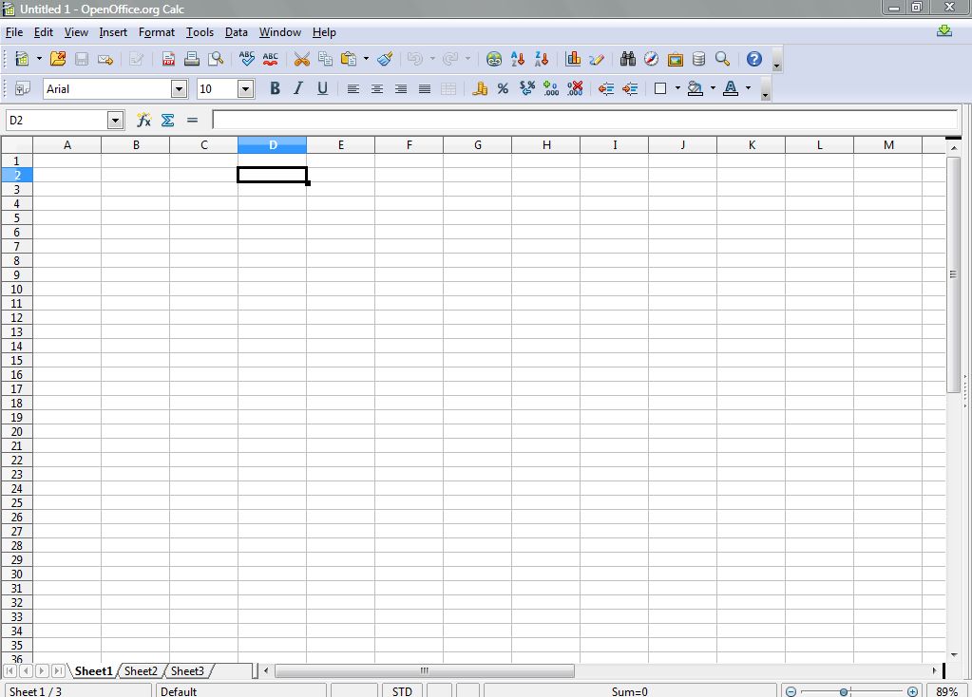972x697 pixels.
Task: Open Find & Replace
Action: click(626, 58)
